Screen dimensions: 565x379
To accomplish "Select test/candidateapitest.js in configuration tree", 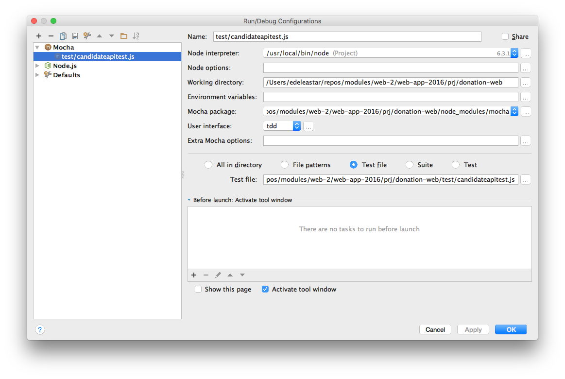I will pos(98,56).
